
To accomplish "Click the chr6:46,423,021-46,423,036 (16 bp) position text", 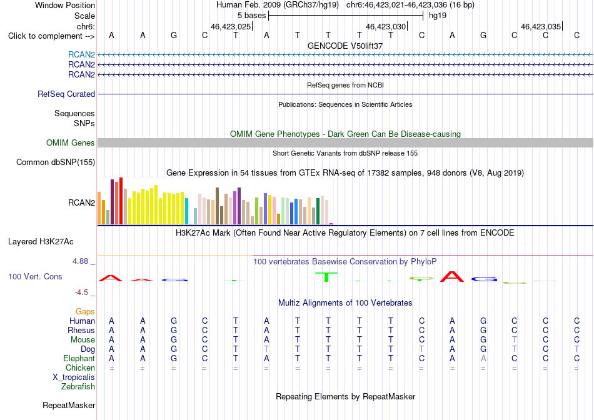I will 410,5.
